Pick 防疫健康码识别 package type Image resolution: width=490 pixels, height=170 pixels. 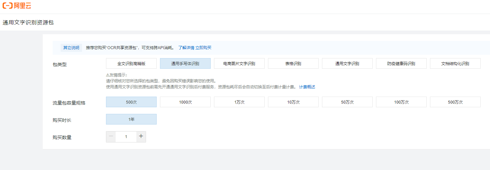pyautogui.click(x=401, y=63)
